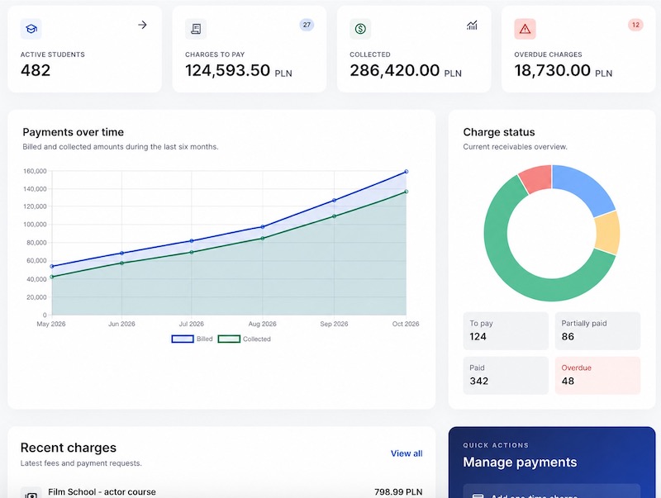Click the 'Latest fees and payment requests.' subtitle
This screenshot has height=498, width=661.
[81, 463]
